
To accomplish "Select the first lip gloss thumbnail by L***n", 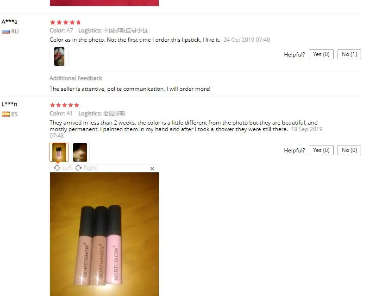I will tap(59, 152).
